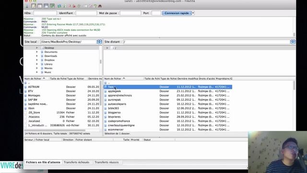Toggle processing of the transfer queue
The height and width of the screenshot is (173, 307).
(64, 6)
